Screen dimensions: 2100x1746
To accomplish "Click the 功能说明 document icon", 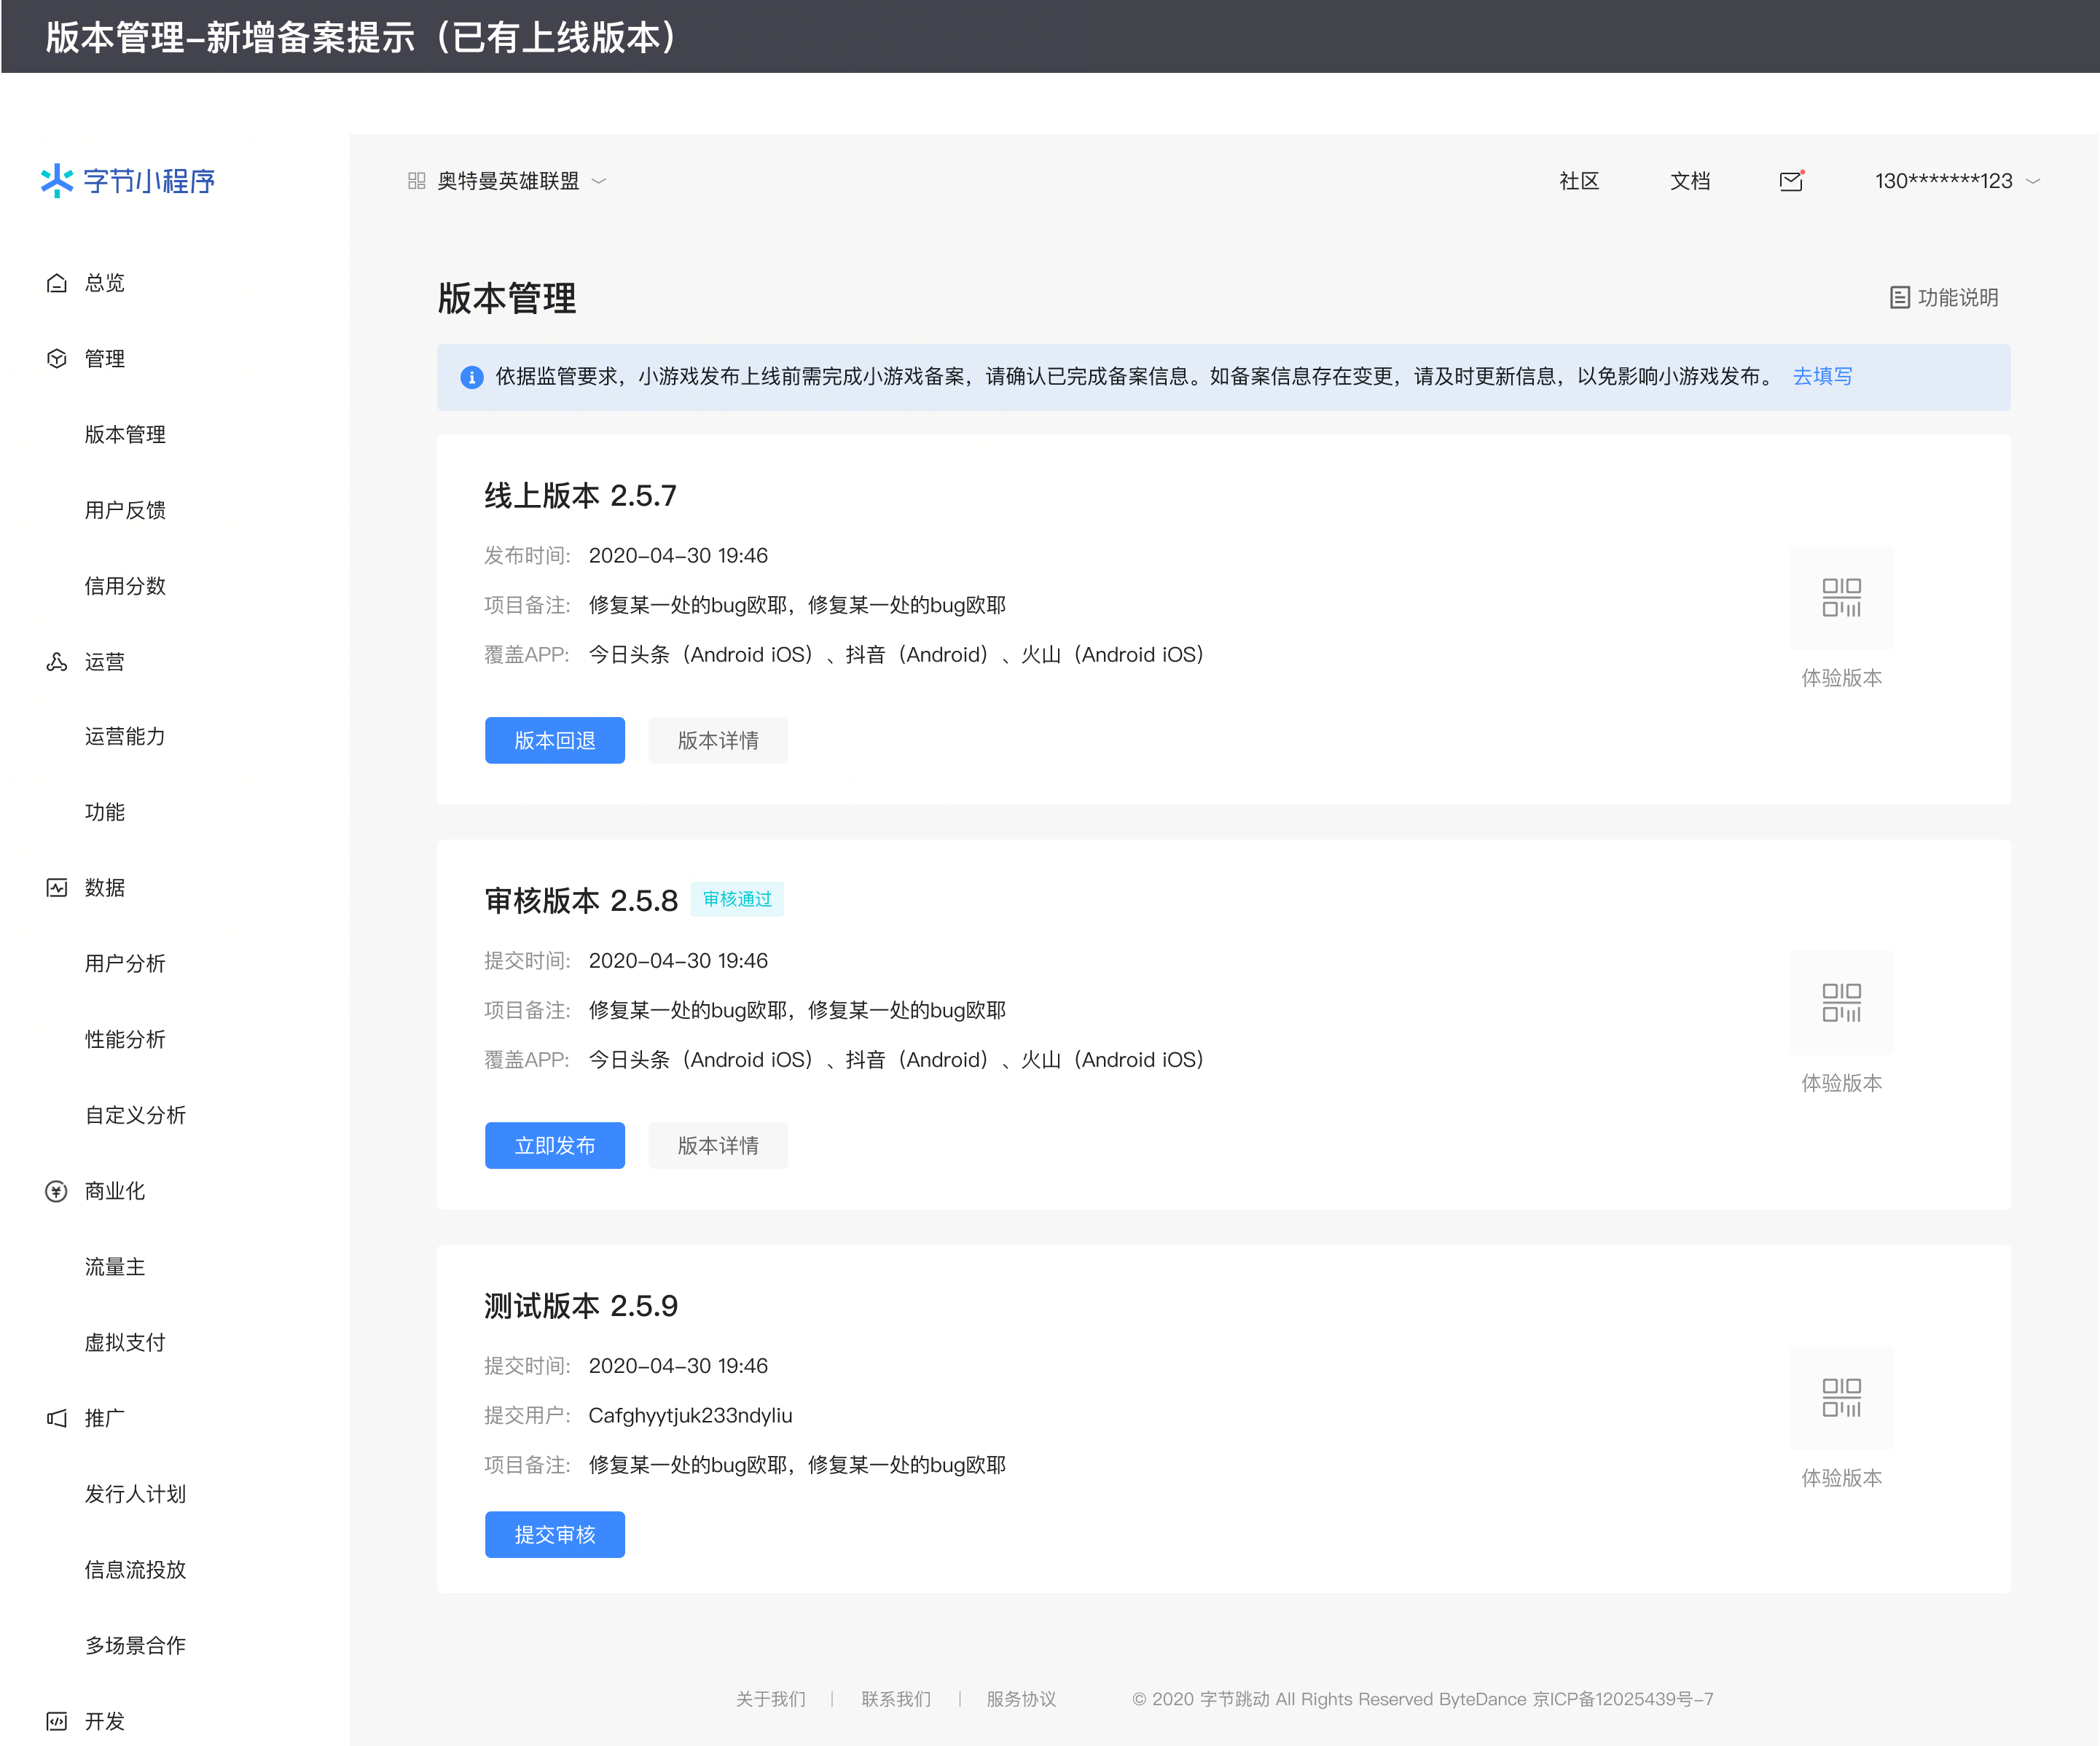I will pos(1899,298).
